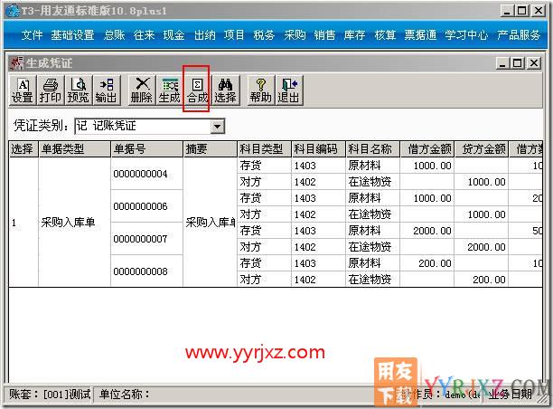Minimize the 生成凭证 inner window
This screenshot has width=553, height=409.
coord(502,63)
